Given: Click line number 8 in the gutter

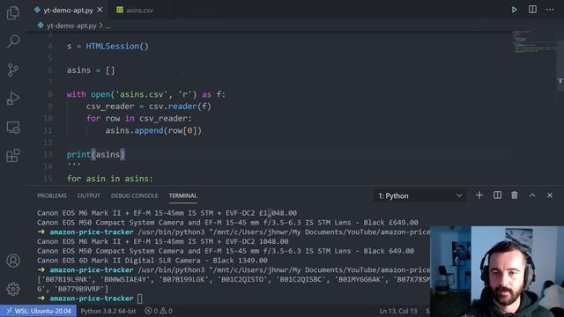Looking at the screenshot, I should point(50,94).
